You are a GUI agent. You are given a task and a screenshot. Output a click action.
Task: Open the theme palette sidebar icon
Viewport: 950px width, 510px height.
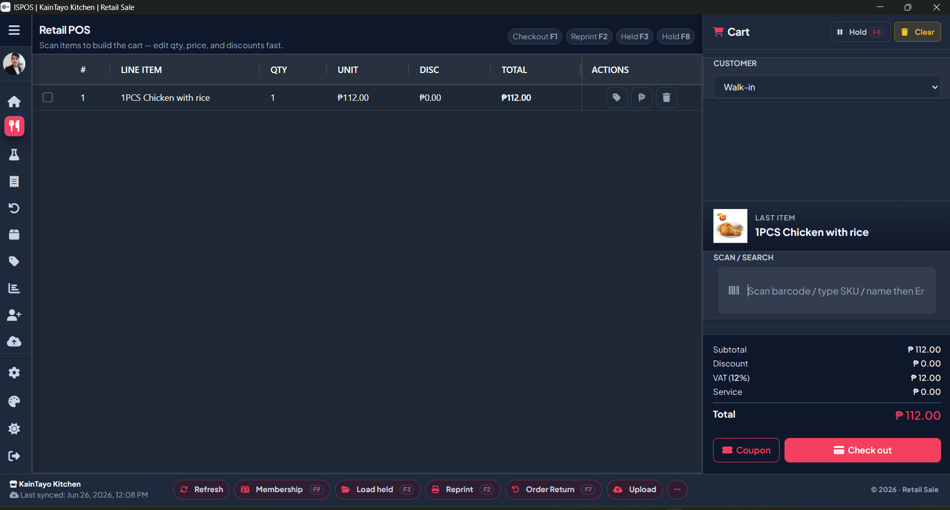click(x=14, y=401)
